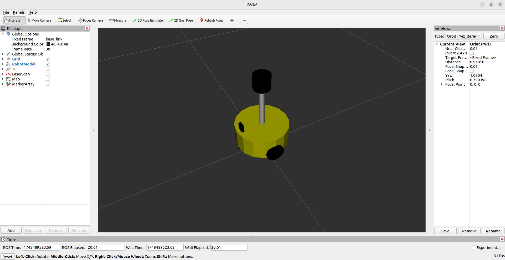Activate 2D Goal Pose tool
The width and height of the screenshot is (505, 260).
(x=181, y=20)
